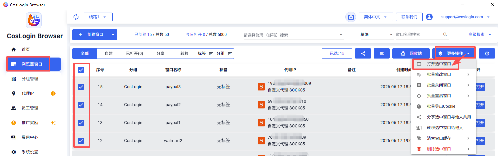Image resolution: width=498 pixels, height=156 pixels.
Task: Open the 回收站 recycle bin
Action: pos(411,53)
